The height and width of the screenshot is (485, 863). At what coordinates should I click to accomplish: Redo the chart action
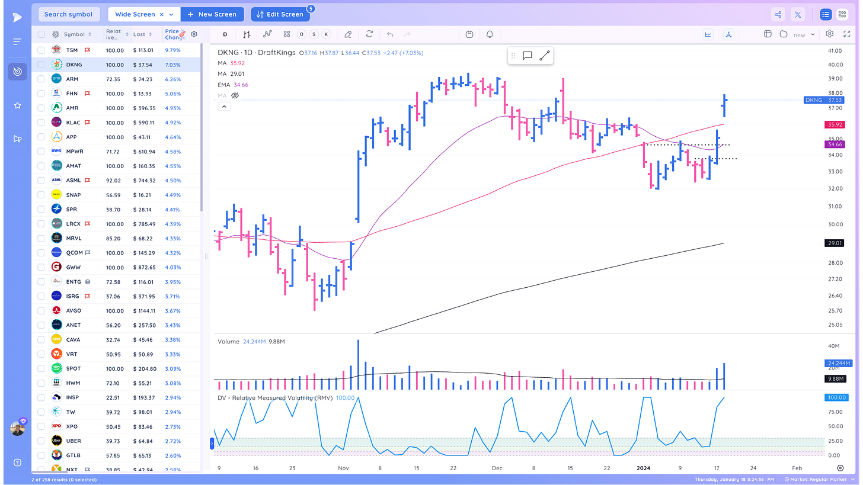tap(407, 34)
